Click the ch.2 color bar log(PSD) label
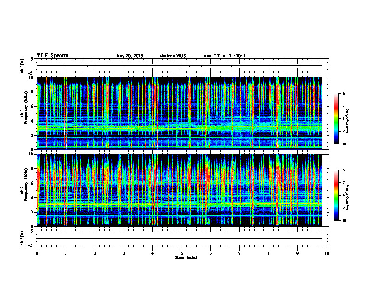The height and width of the screenshot is (284, 368). [x=348, y=198]
